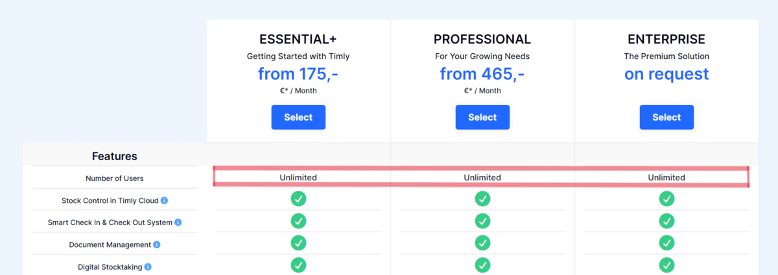
Task: Click the Number of Users row label
Action: [115, 178]
